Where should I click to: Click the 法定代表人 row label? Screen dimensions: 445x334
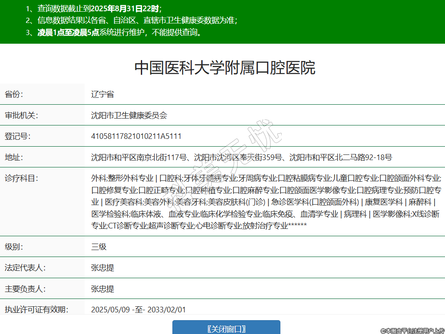click(25, 268)
